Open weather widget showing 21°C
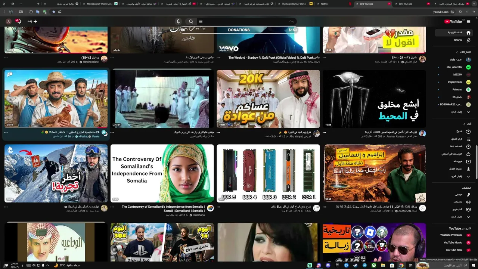 click(67, 265)
